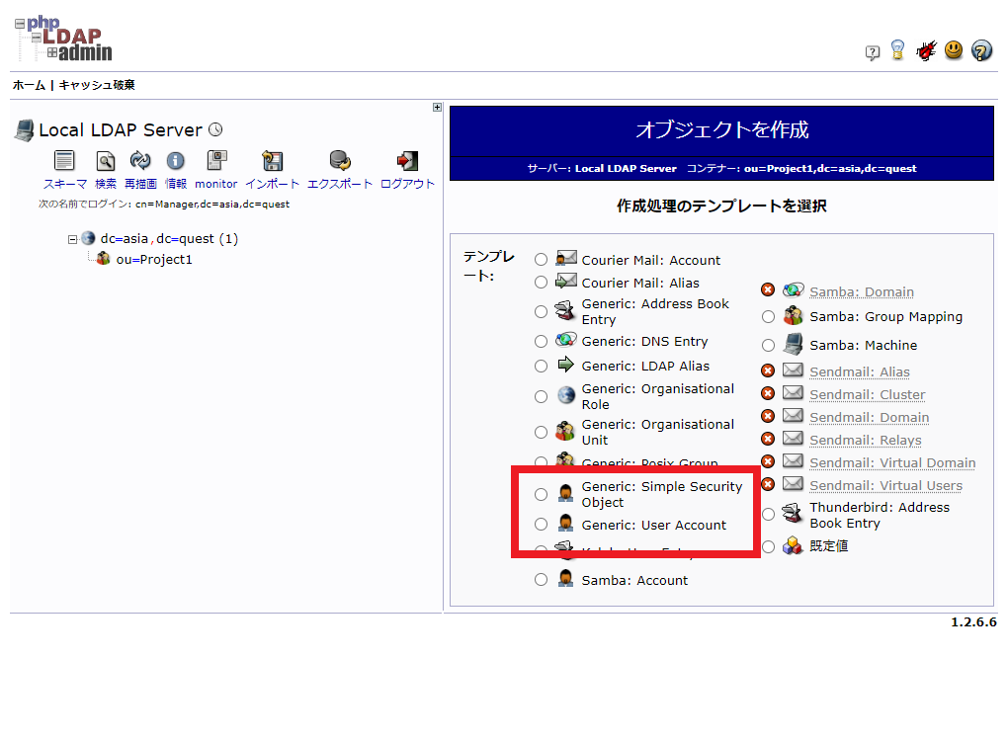
Task: Select Generic: User Account radio button
Action: (541, 525)
